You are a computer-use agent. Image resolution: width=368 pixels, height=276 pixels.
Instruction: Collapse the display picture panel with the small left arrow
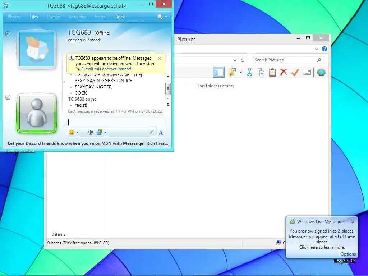(x=65, y=82)
